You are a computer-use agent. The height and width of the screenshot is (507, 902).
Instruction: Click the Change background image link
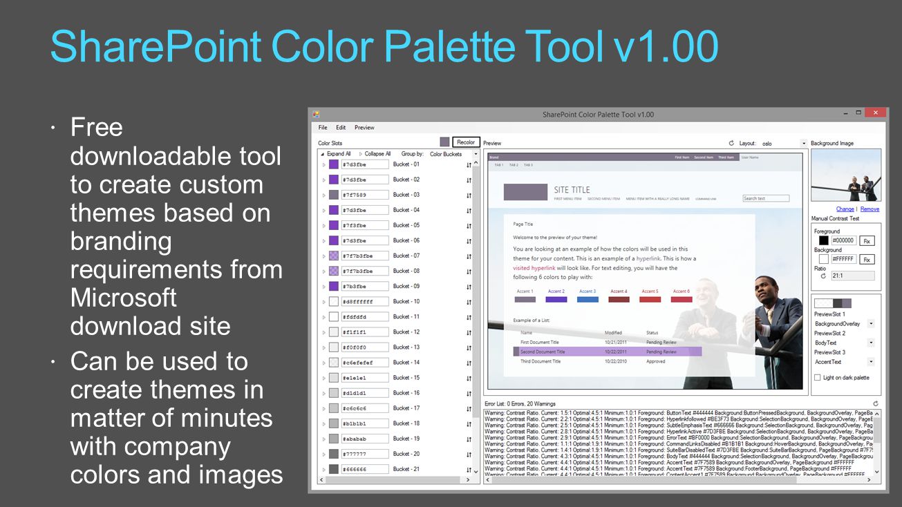point(845,209)
